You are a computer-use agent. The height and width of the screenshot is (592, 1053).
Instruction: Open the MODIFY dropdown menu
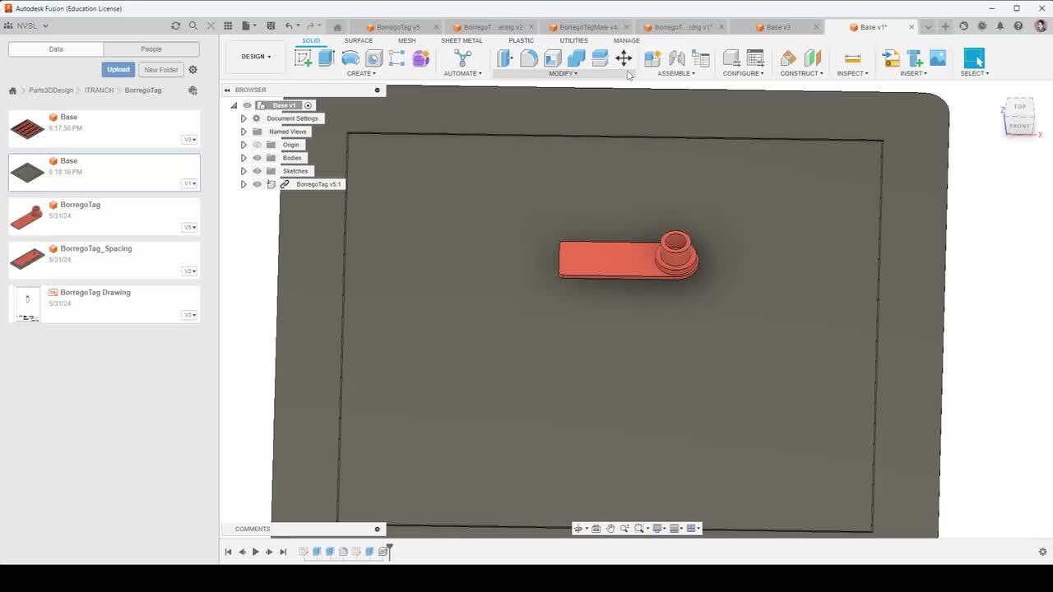click(564, 73)
